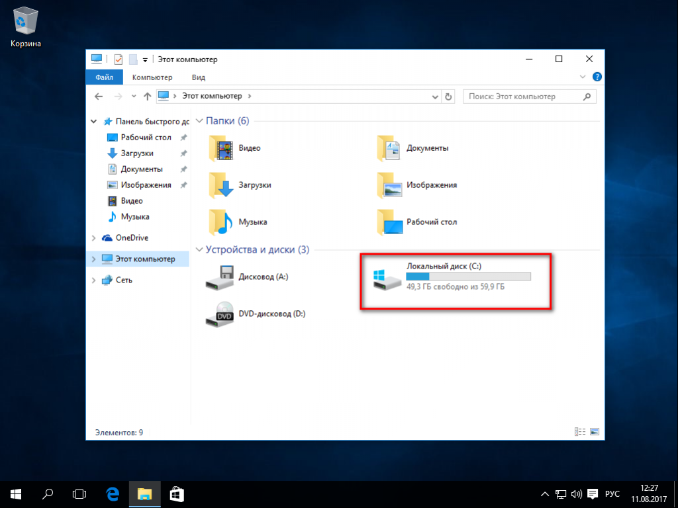Open the DVD-дисковод (D:) drive icon
The height and width of the screenshot is (508, 678).
[221, 314]
